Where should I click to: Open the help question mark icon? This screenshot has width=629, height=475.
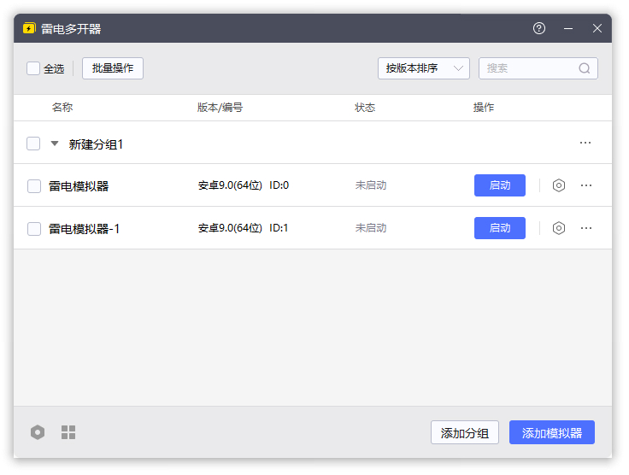click(x=538, y=28)
